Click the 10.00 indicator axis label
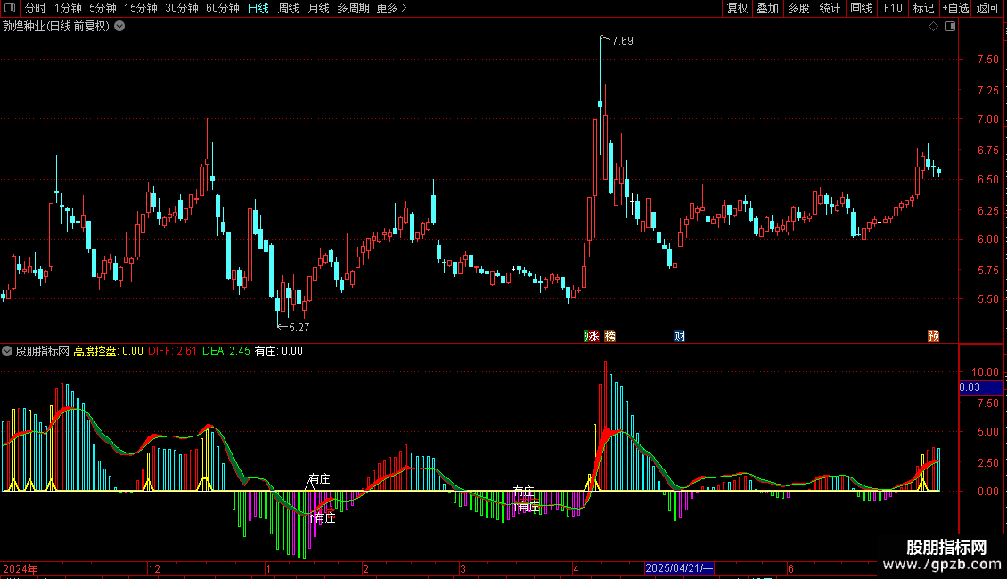The height and width of the screenshot is (579, 1007). click(x=985, y=372)
